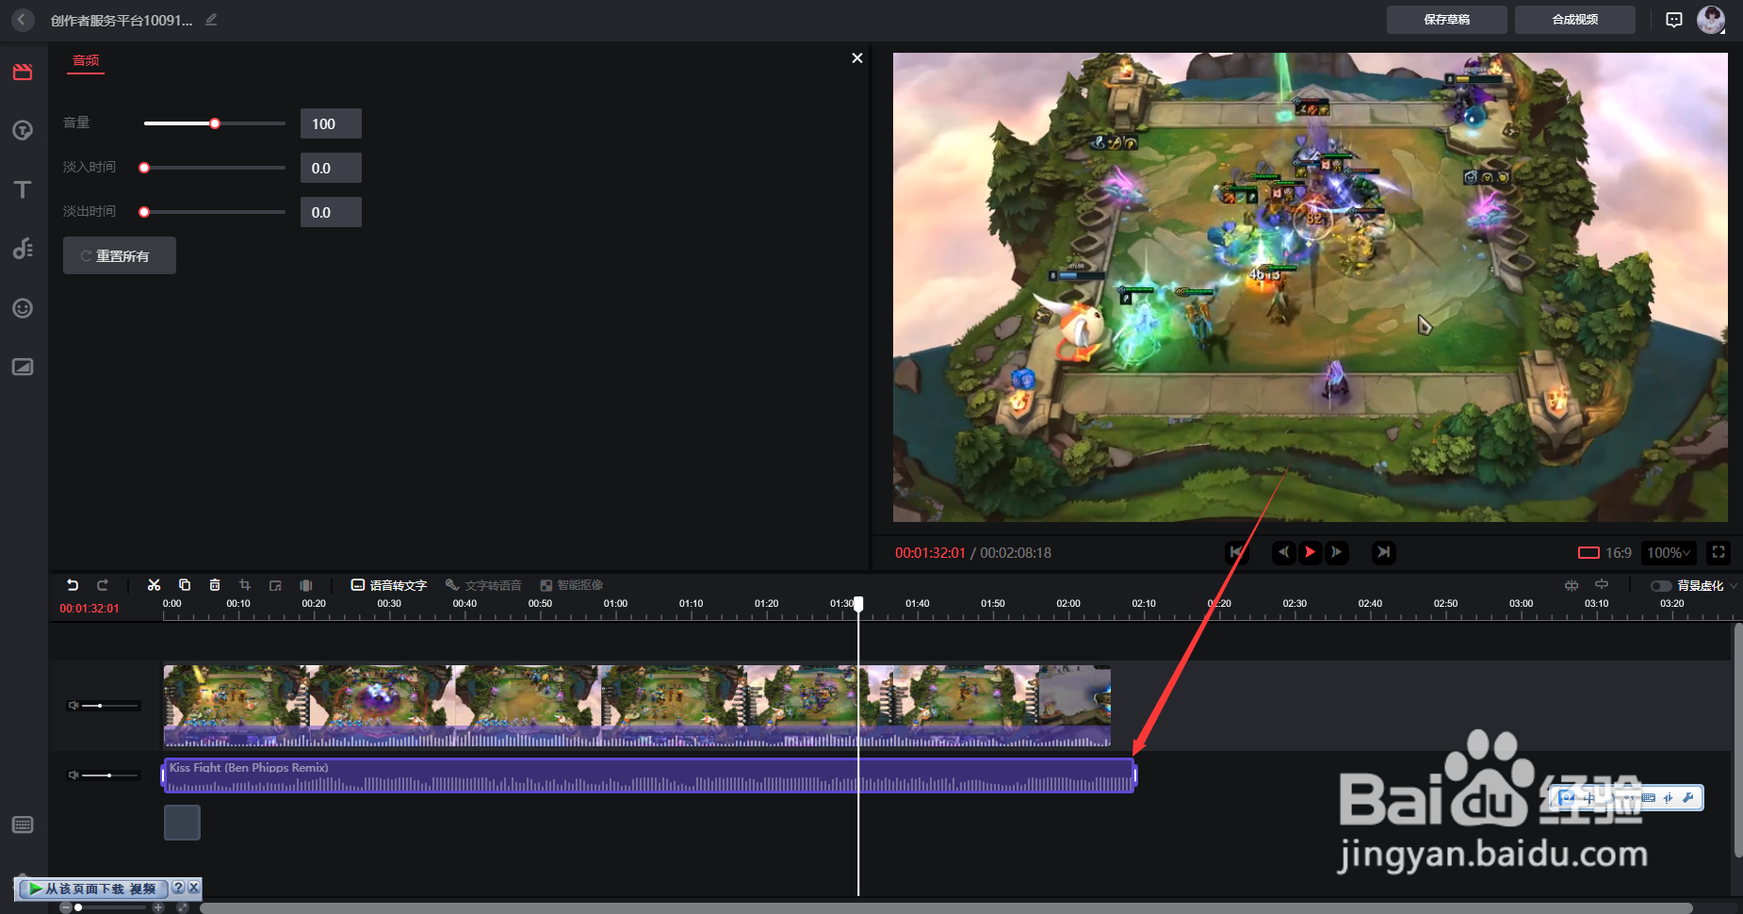Screen dimensions: 1743x914
Task: Select the crop tool in timeline toolbar
Action: (x=245, y=585)
